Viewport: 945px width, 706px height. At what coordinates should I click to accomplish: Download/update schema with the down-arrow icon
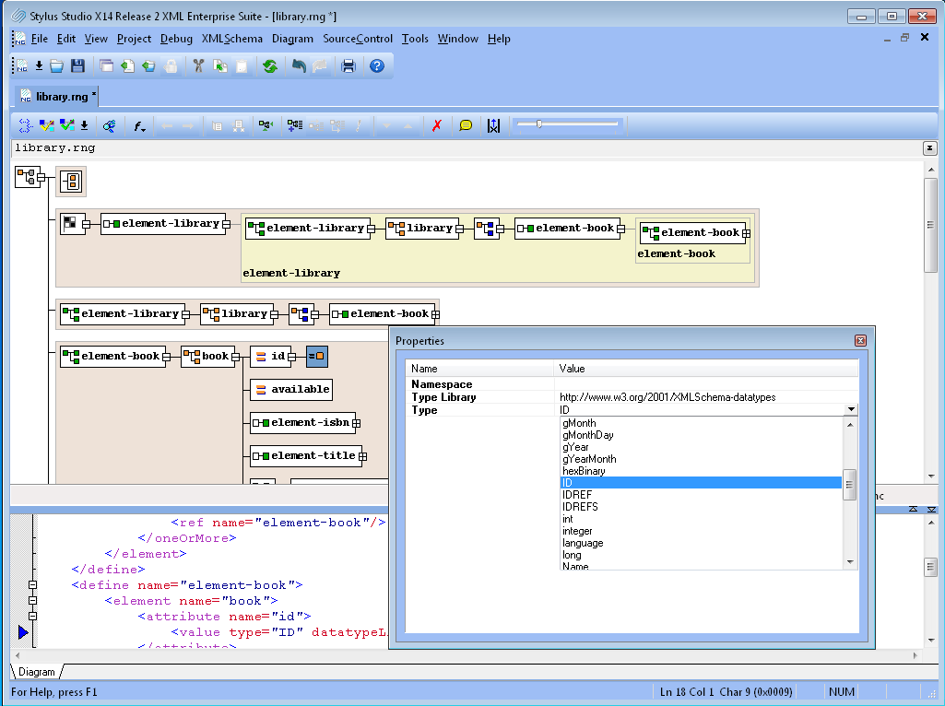(x=39, y=65)
